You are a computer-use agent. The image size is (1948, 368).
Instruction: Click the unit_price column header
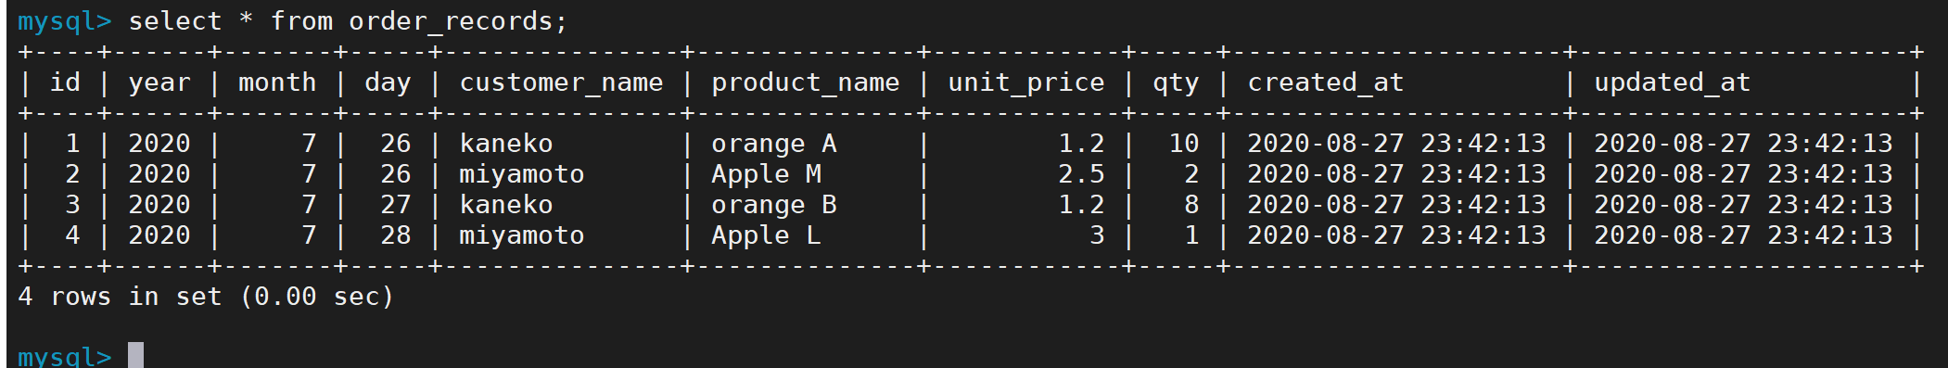(x=1025, y=82)
